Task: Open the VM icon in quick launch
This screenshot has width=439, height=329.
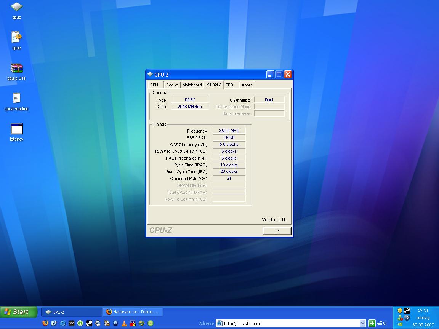Action: tap(107, 323)
